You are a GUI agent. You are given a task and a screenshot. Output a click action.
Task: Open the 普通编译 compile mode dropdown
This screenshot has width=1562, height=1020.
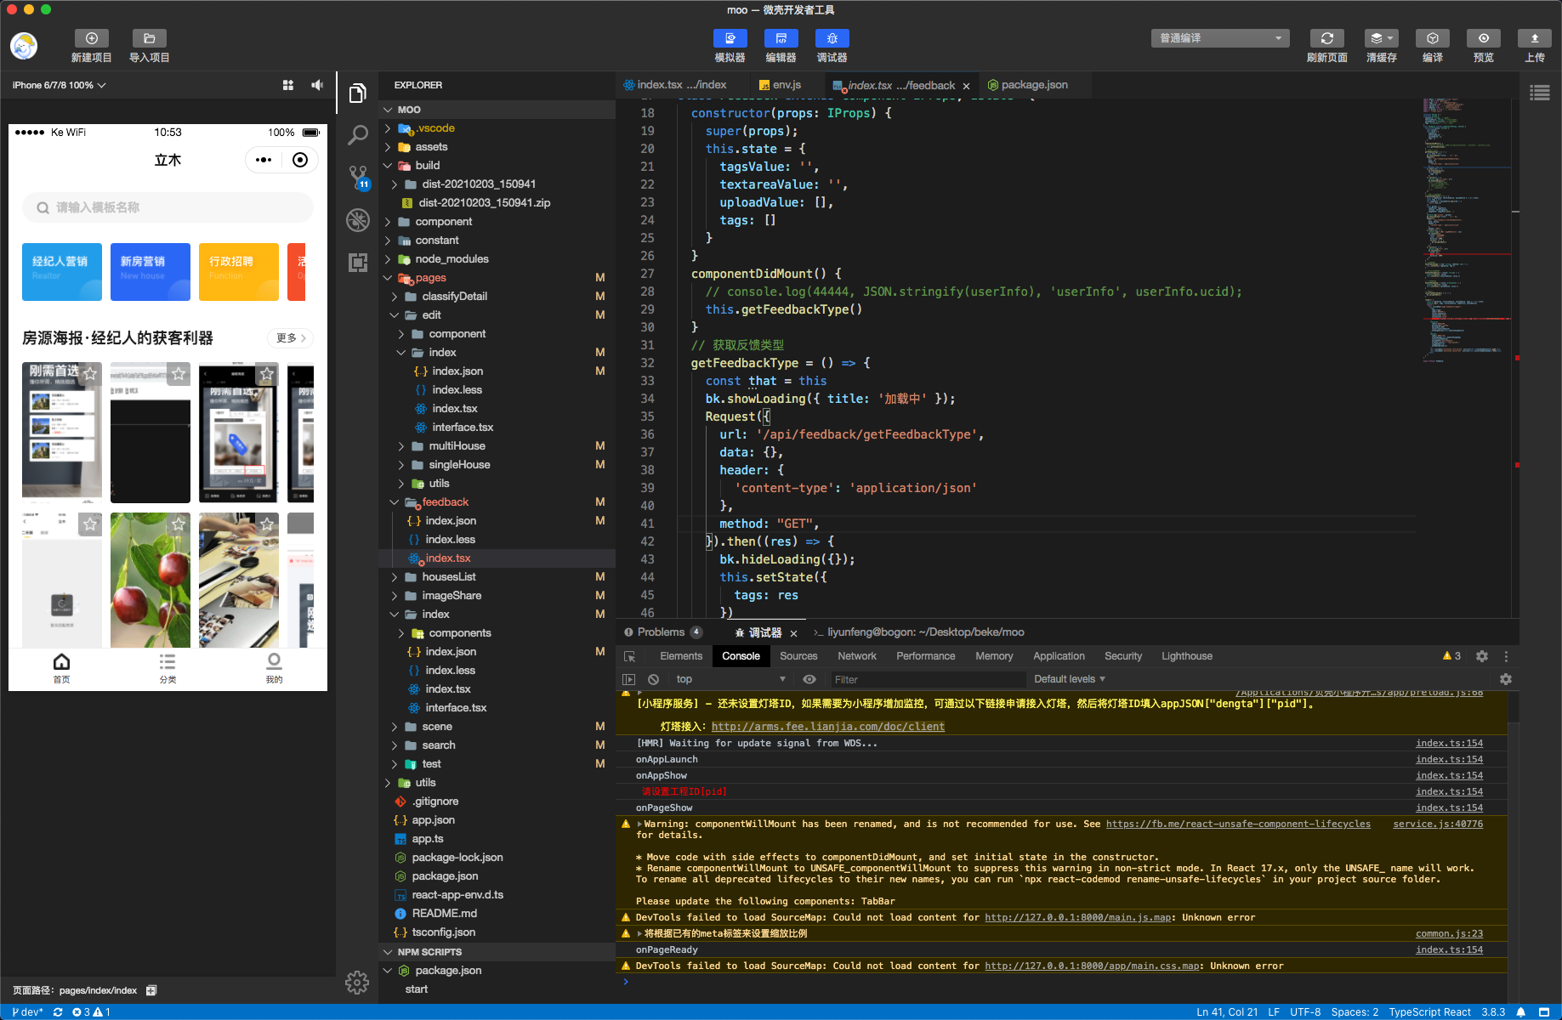[1220, 38]
